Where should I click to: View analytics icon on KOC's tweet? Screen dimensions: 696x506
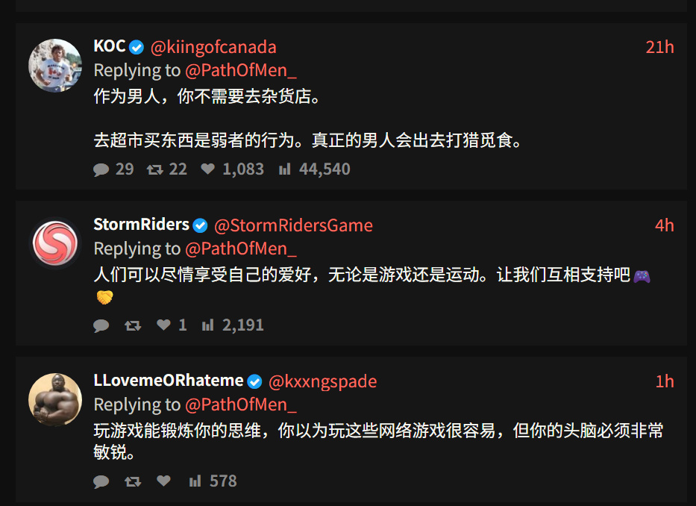[284, 169]
